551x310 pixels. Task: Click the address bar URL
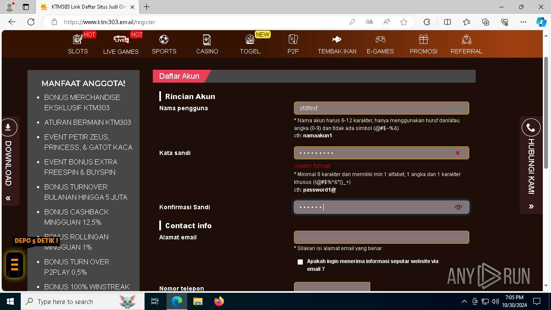click(x=110, y=22)
